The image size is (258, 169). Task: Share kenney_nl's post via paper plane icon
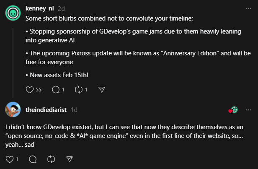[x=101, y=89]
